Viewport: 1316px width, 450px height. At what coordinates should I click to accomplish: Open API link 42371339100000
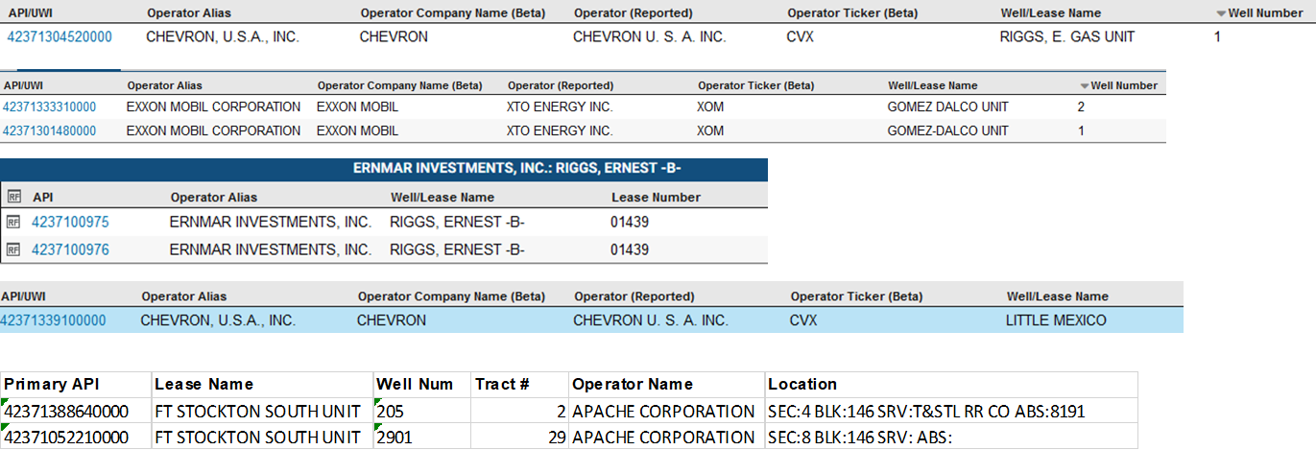click(x=53, y=320)
